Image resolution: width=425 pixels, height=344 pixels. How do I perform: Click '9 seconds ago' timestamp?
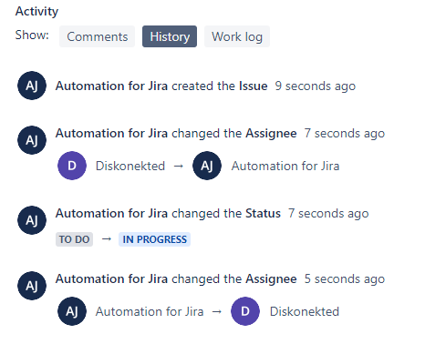click(x=316, y=86)
